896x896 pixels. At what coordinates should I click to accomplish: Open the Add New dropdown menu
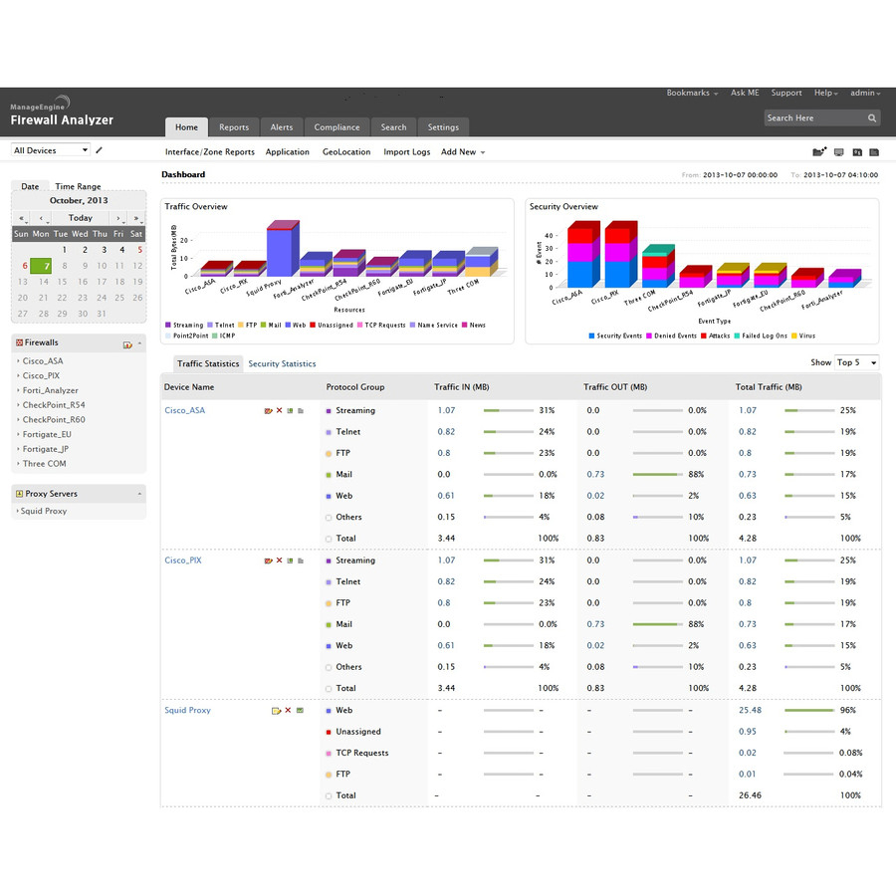click(x=463, y=152)
